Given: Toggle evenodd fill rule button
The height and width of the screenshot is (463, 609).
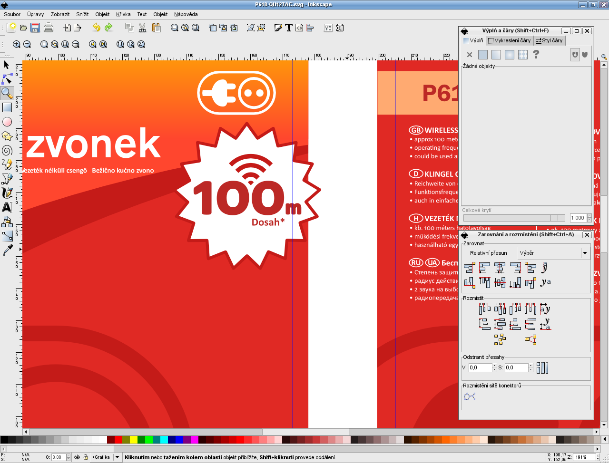Looking at the screenshot, I should [x=575, y=55].
